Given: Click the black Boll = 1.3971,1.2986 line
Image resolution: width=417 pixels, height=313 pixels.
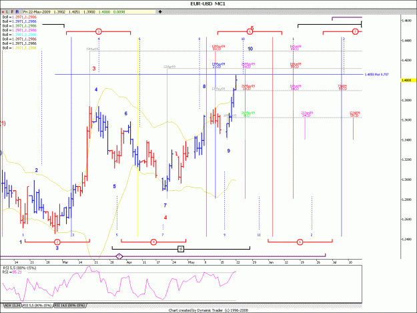Looking at the screenshot, I should [19, 43].
